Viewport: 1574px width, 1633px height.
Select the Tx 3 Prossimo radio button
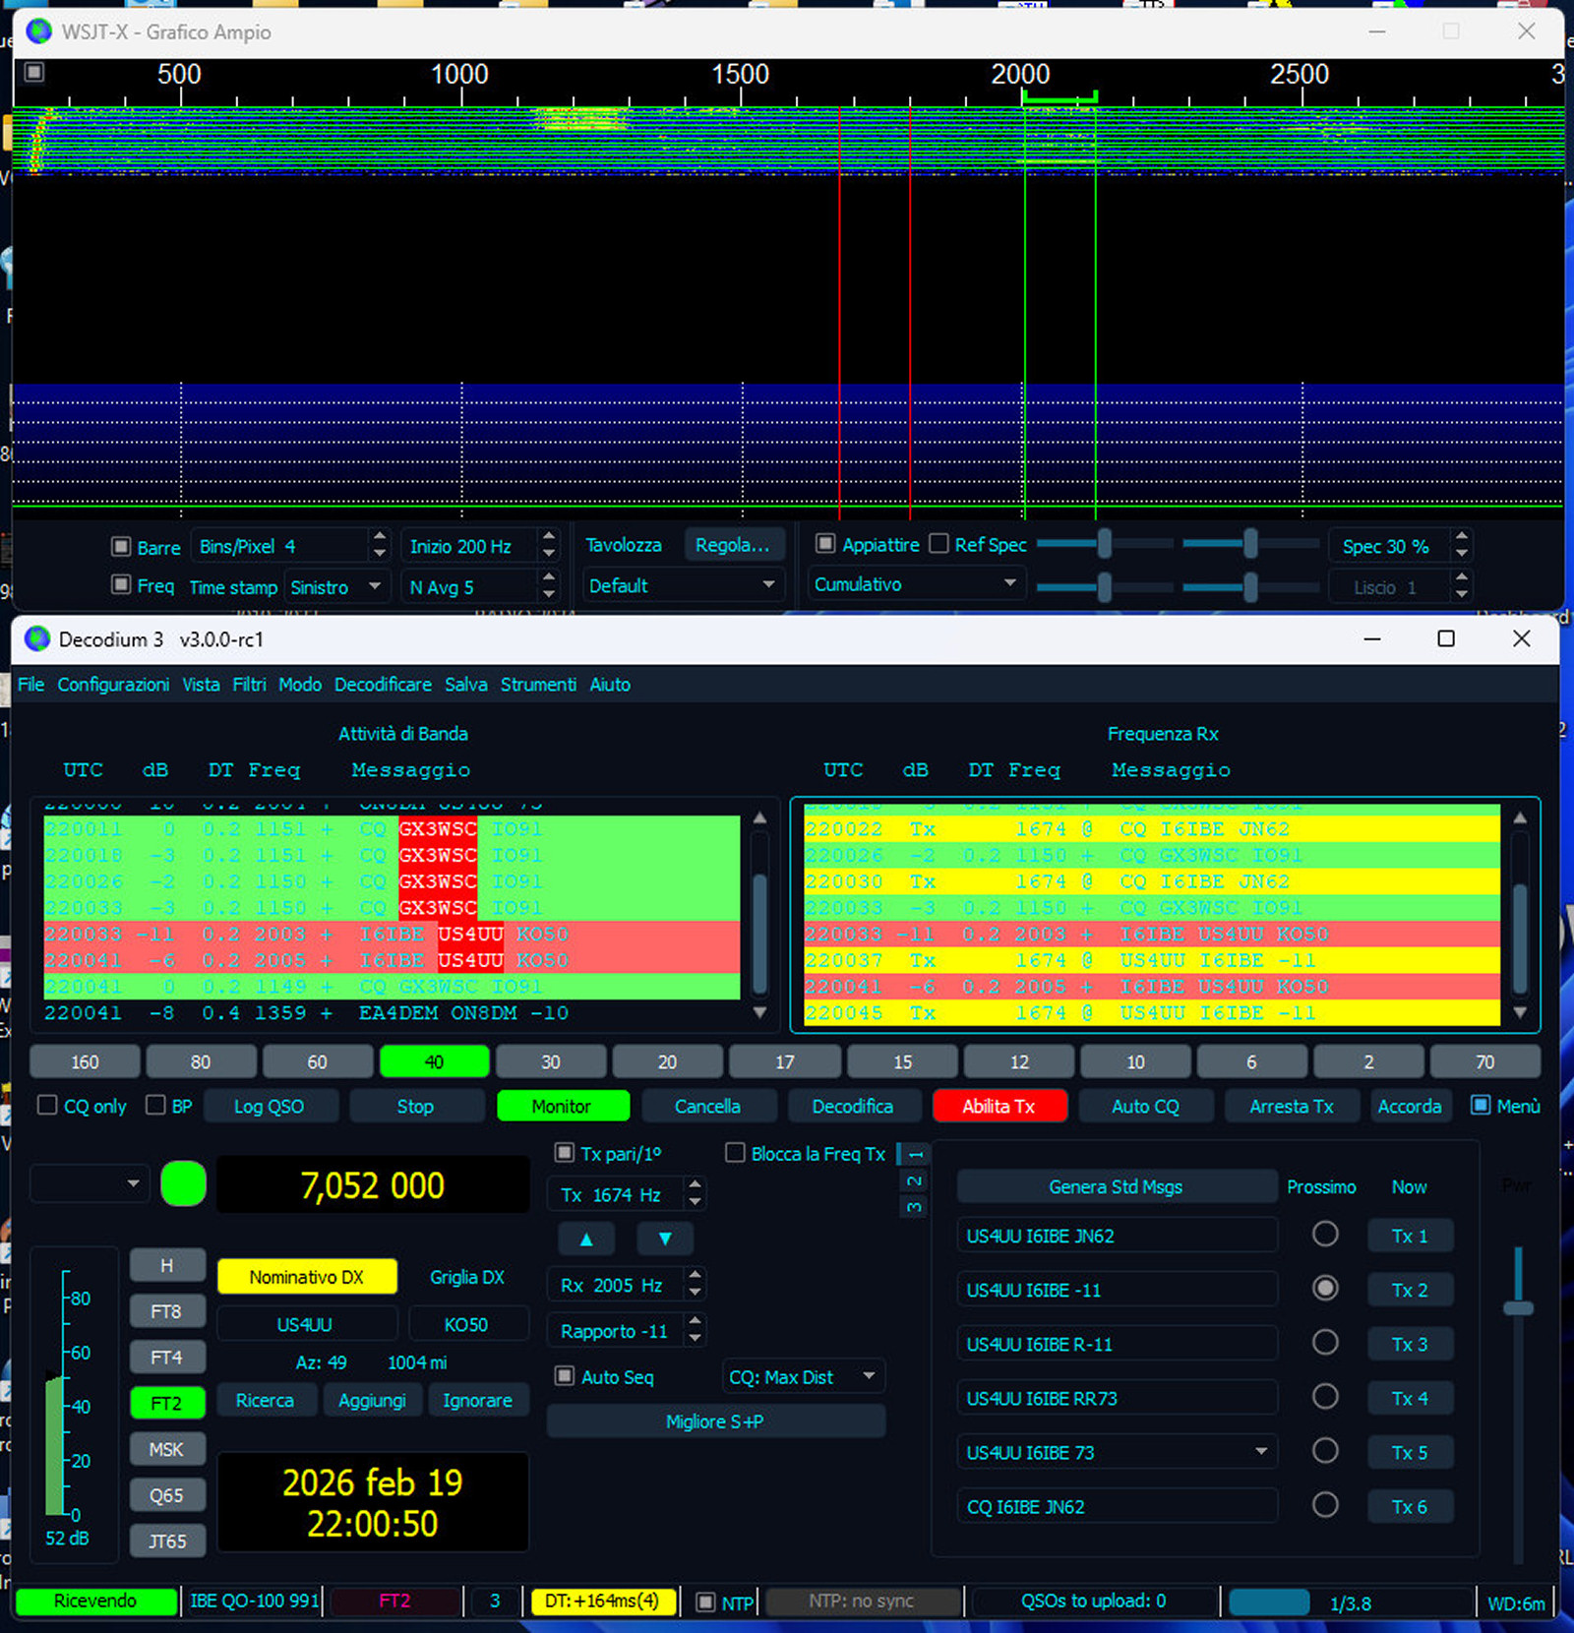pyautogui.click(x=1325, y=1343)
